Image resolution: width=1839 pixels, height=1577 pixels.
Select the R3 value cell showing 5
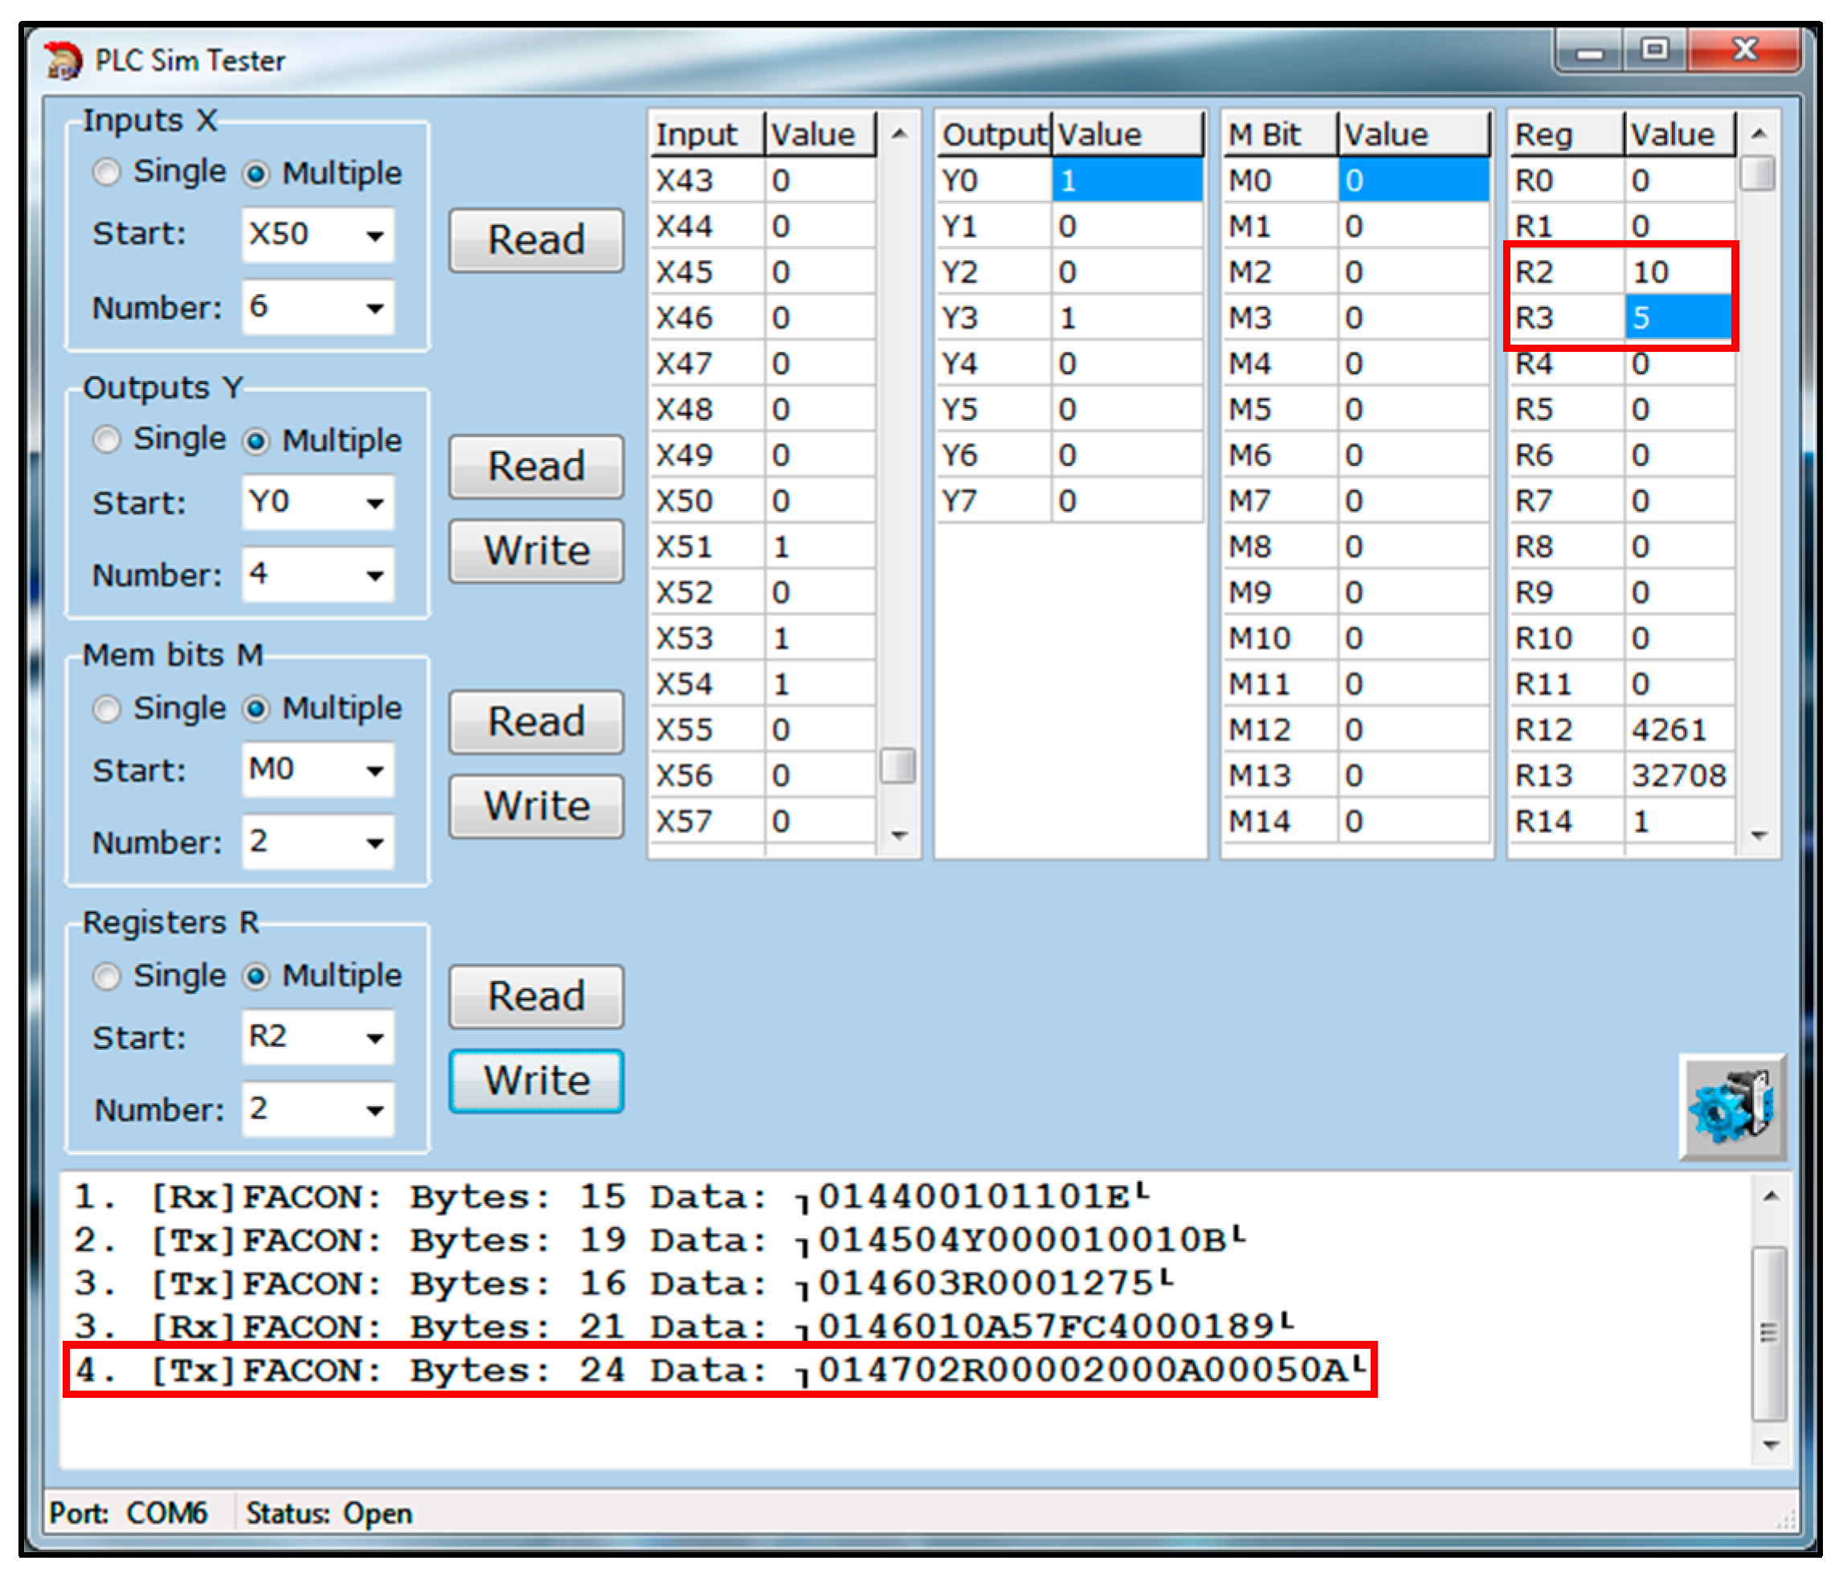pyautogui.click(x=1677, y=317)
